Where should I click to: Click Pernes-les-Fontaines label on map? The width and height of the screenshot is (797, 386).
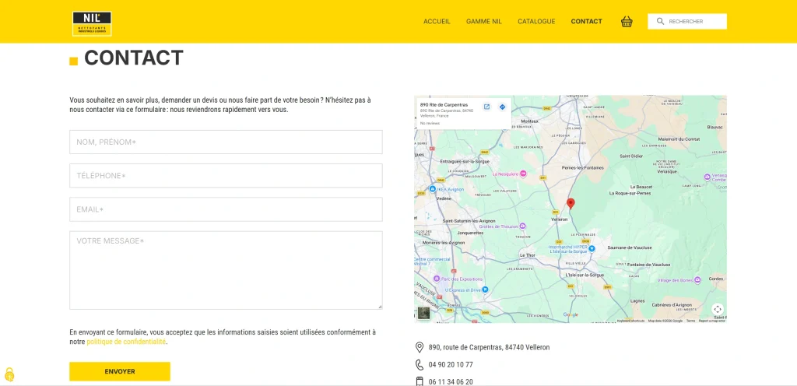tap(582, 167)
